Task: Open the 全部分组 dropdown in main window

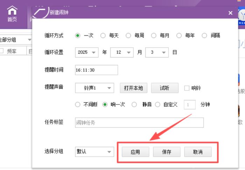Action: pos(16,40)
